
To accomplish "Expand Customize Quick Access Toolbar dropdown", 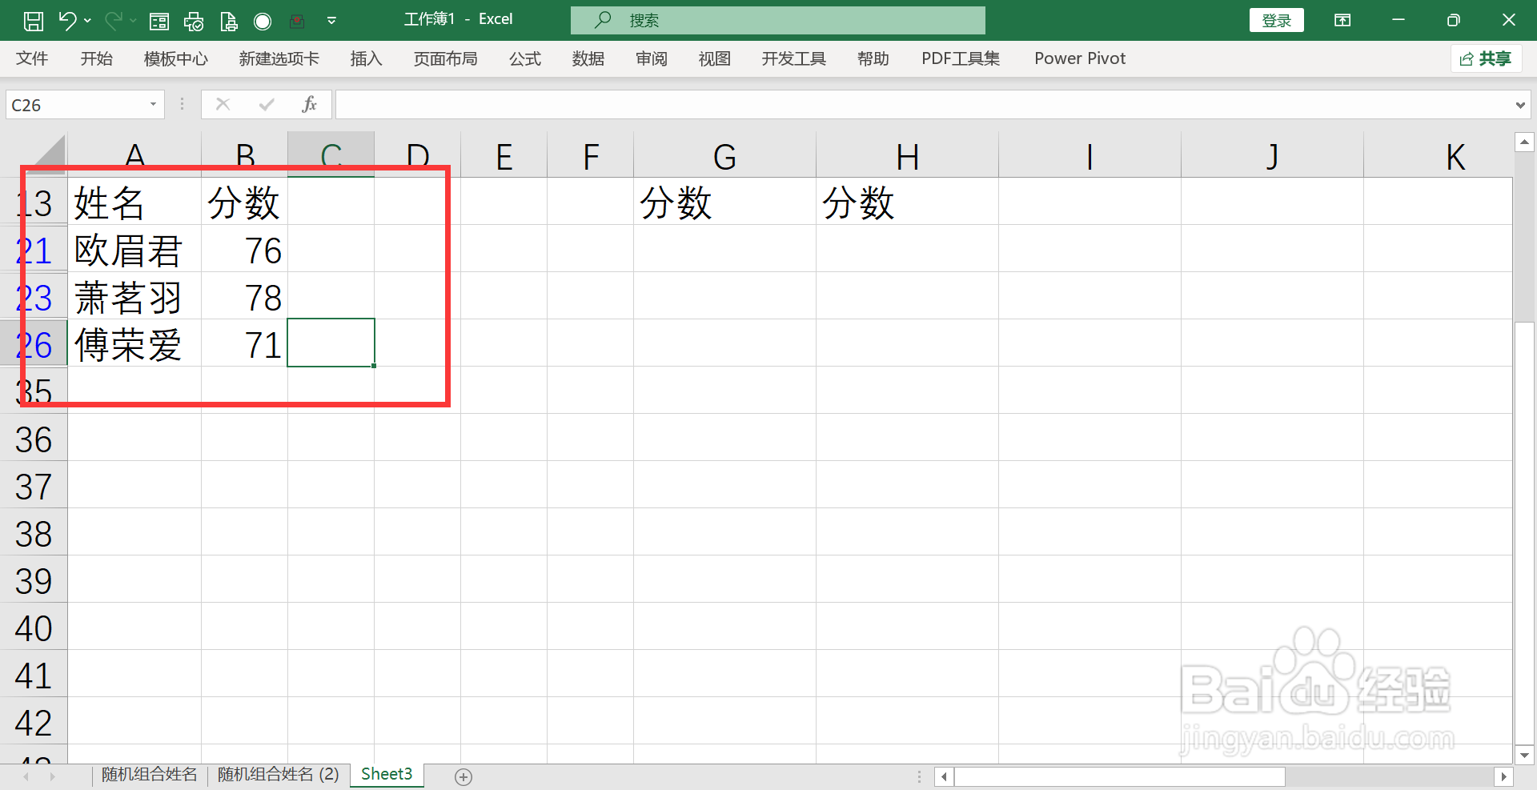I will pyautogui.click(x=331, y=21).
